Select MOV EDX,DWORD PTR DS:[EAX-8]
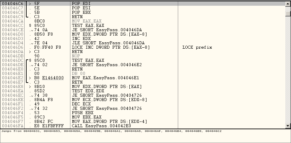The width and height of the screenshot is (291, 143). point(109,34)
